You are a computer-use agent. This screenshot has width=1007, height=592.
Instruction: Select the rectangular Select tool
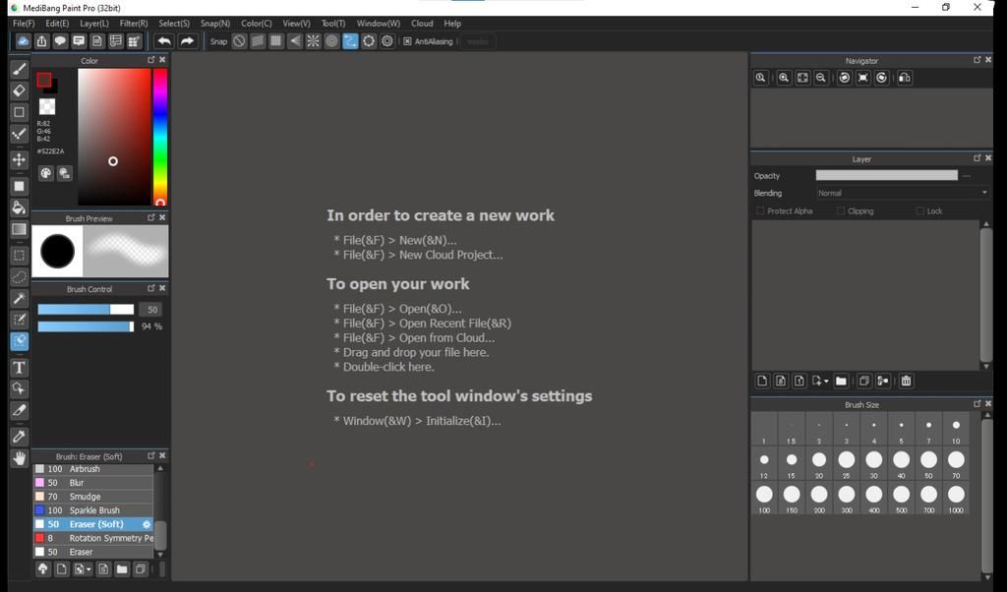click(x=20, y=256)
